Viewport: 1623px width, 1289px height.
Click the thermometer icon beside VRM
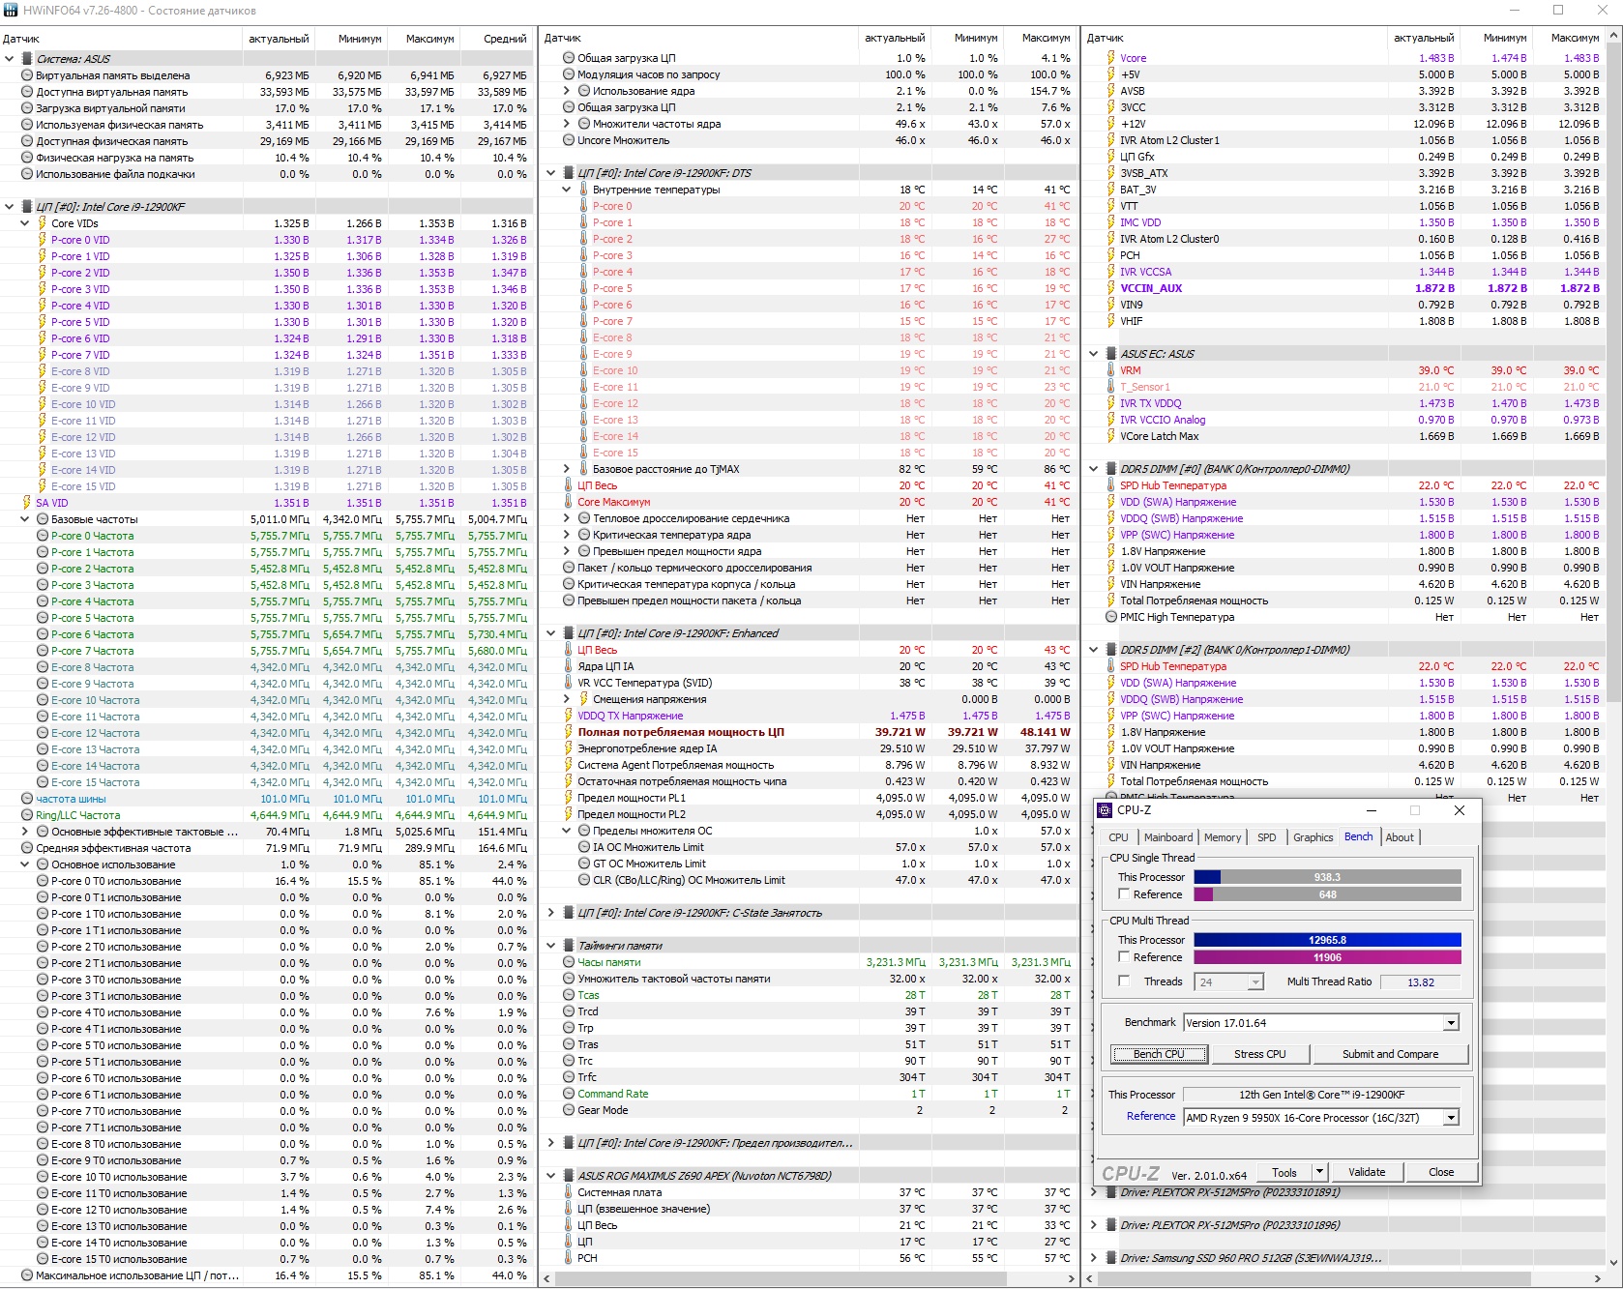point(1111,370)
